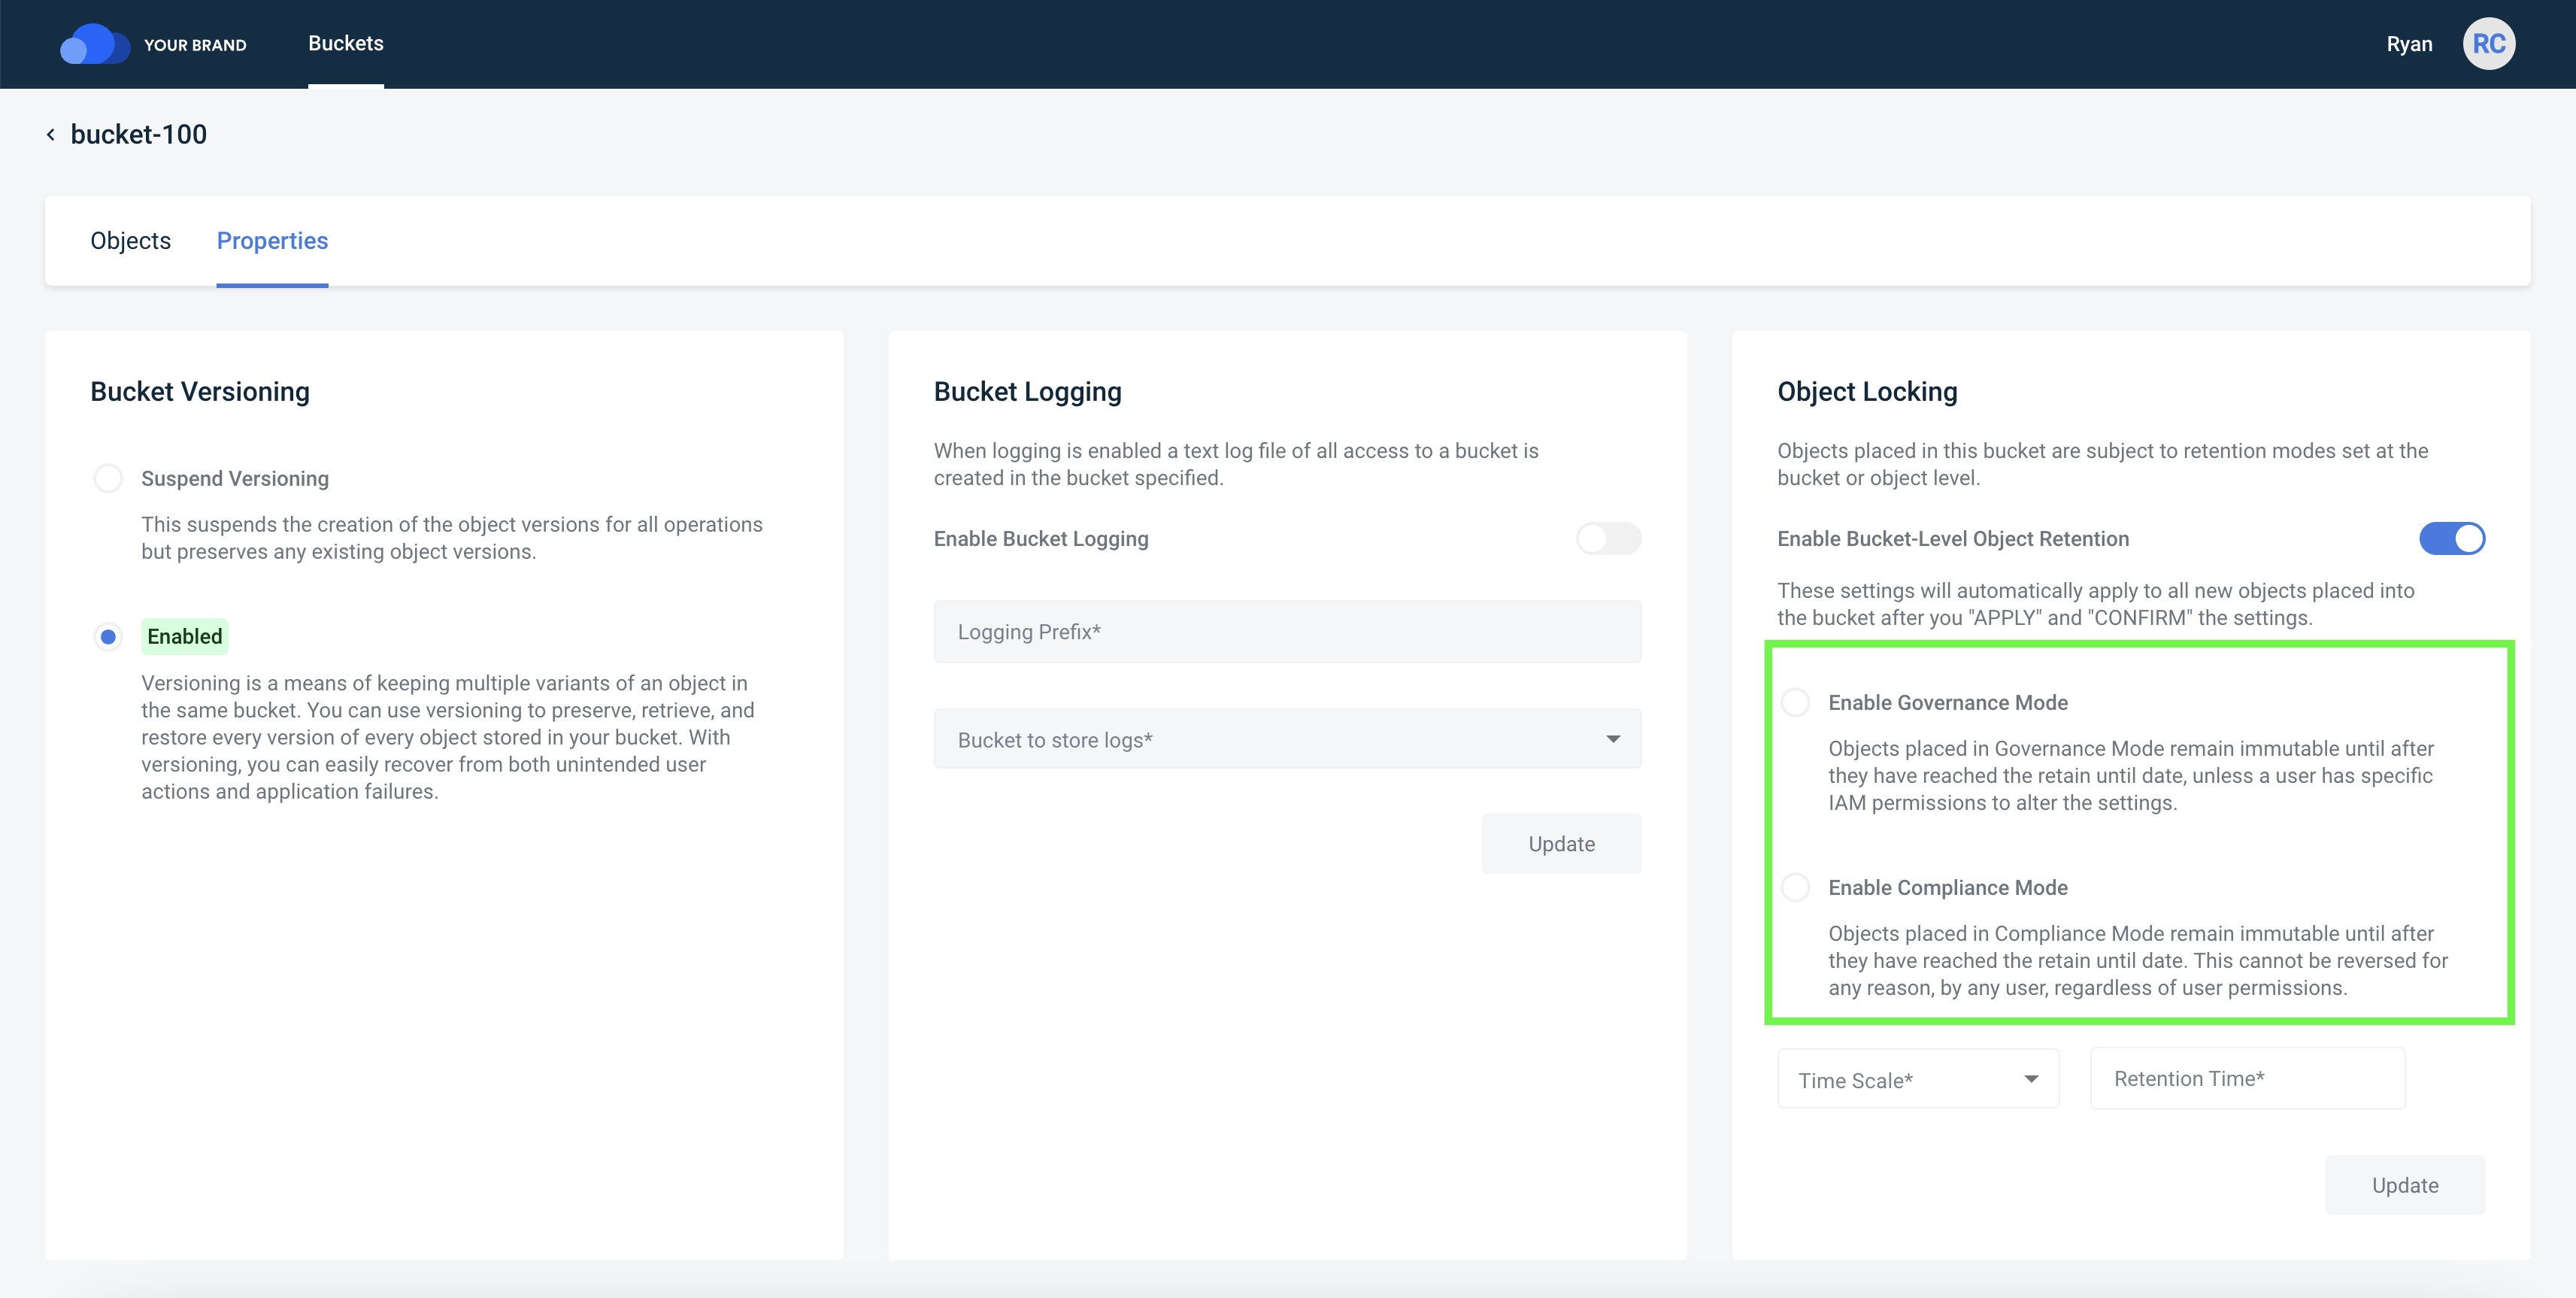The image size is (2576, 1298).
Task: Click the Enable Compliance Mode label
Action: pos(1948,887)
